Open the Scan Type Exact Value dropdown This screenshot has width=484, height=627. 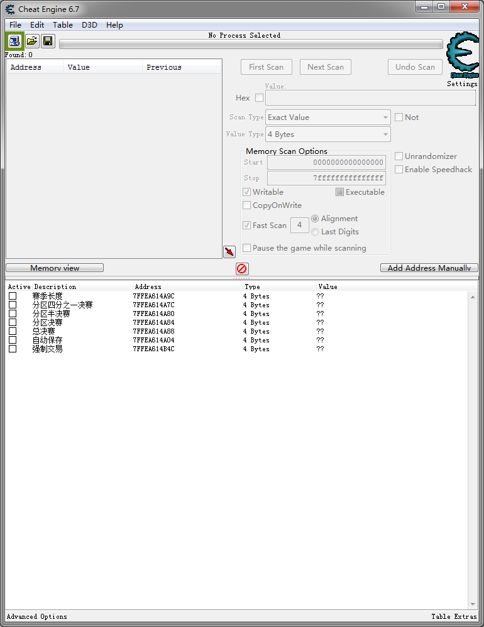[x=328, y=117]
